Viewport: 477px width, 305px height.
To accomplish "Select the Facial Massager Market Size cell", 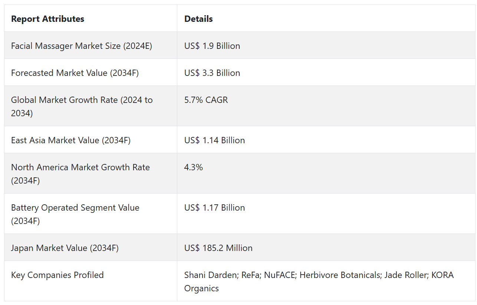I will coord(81,46).
